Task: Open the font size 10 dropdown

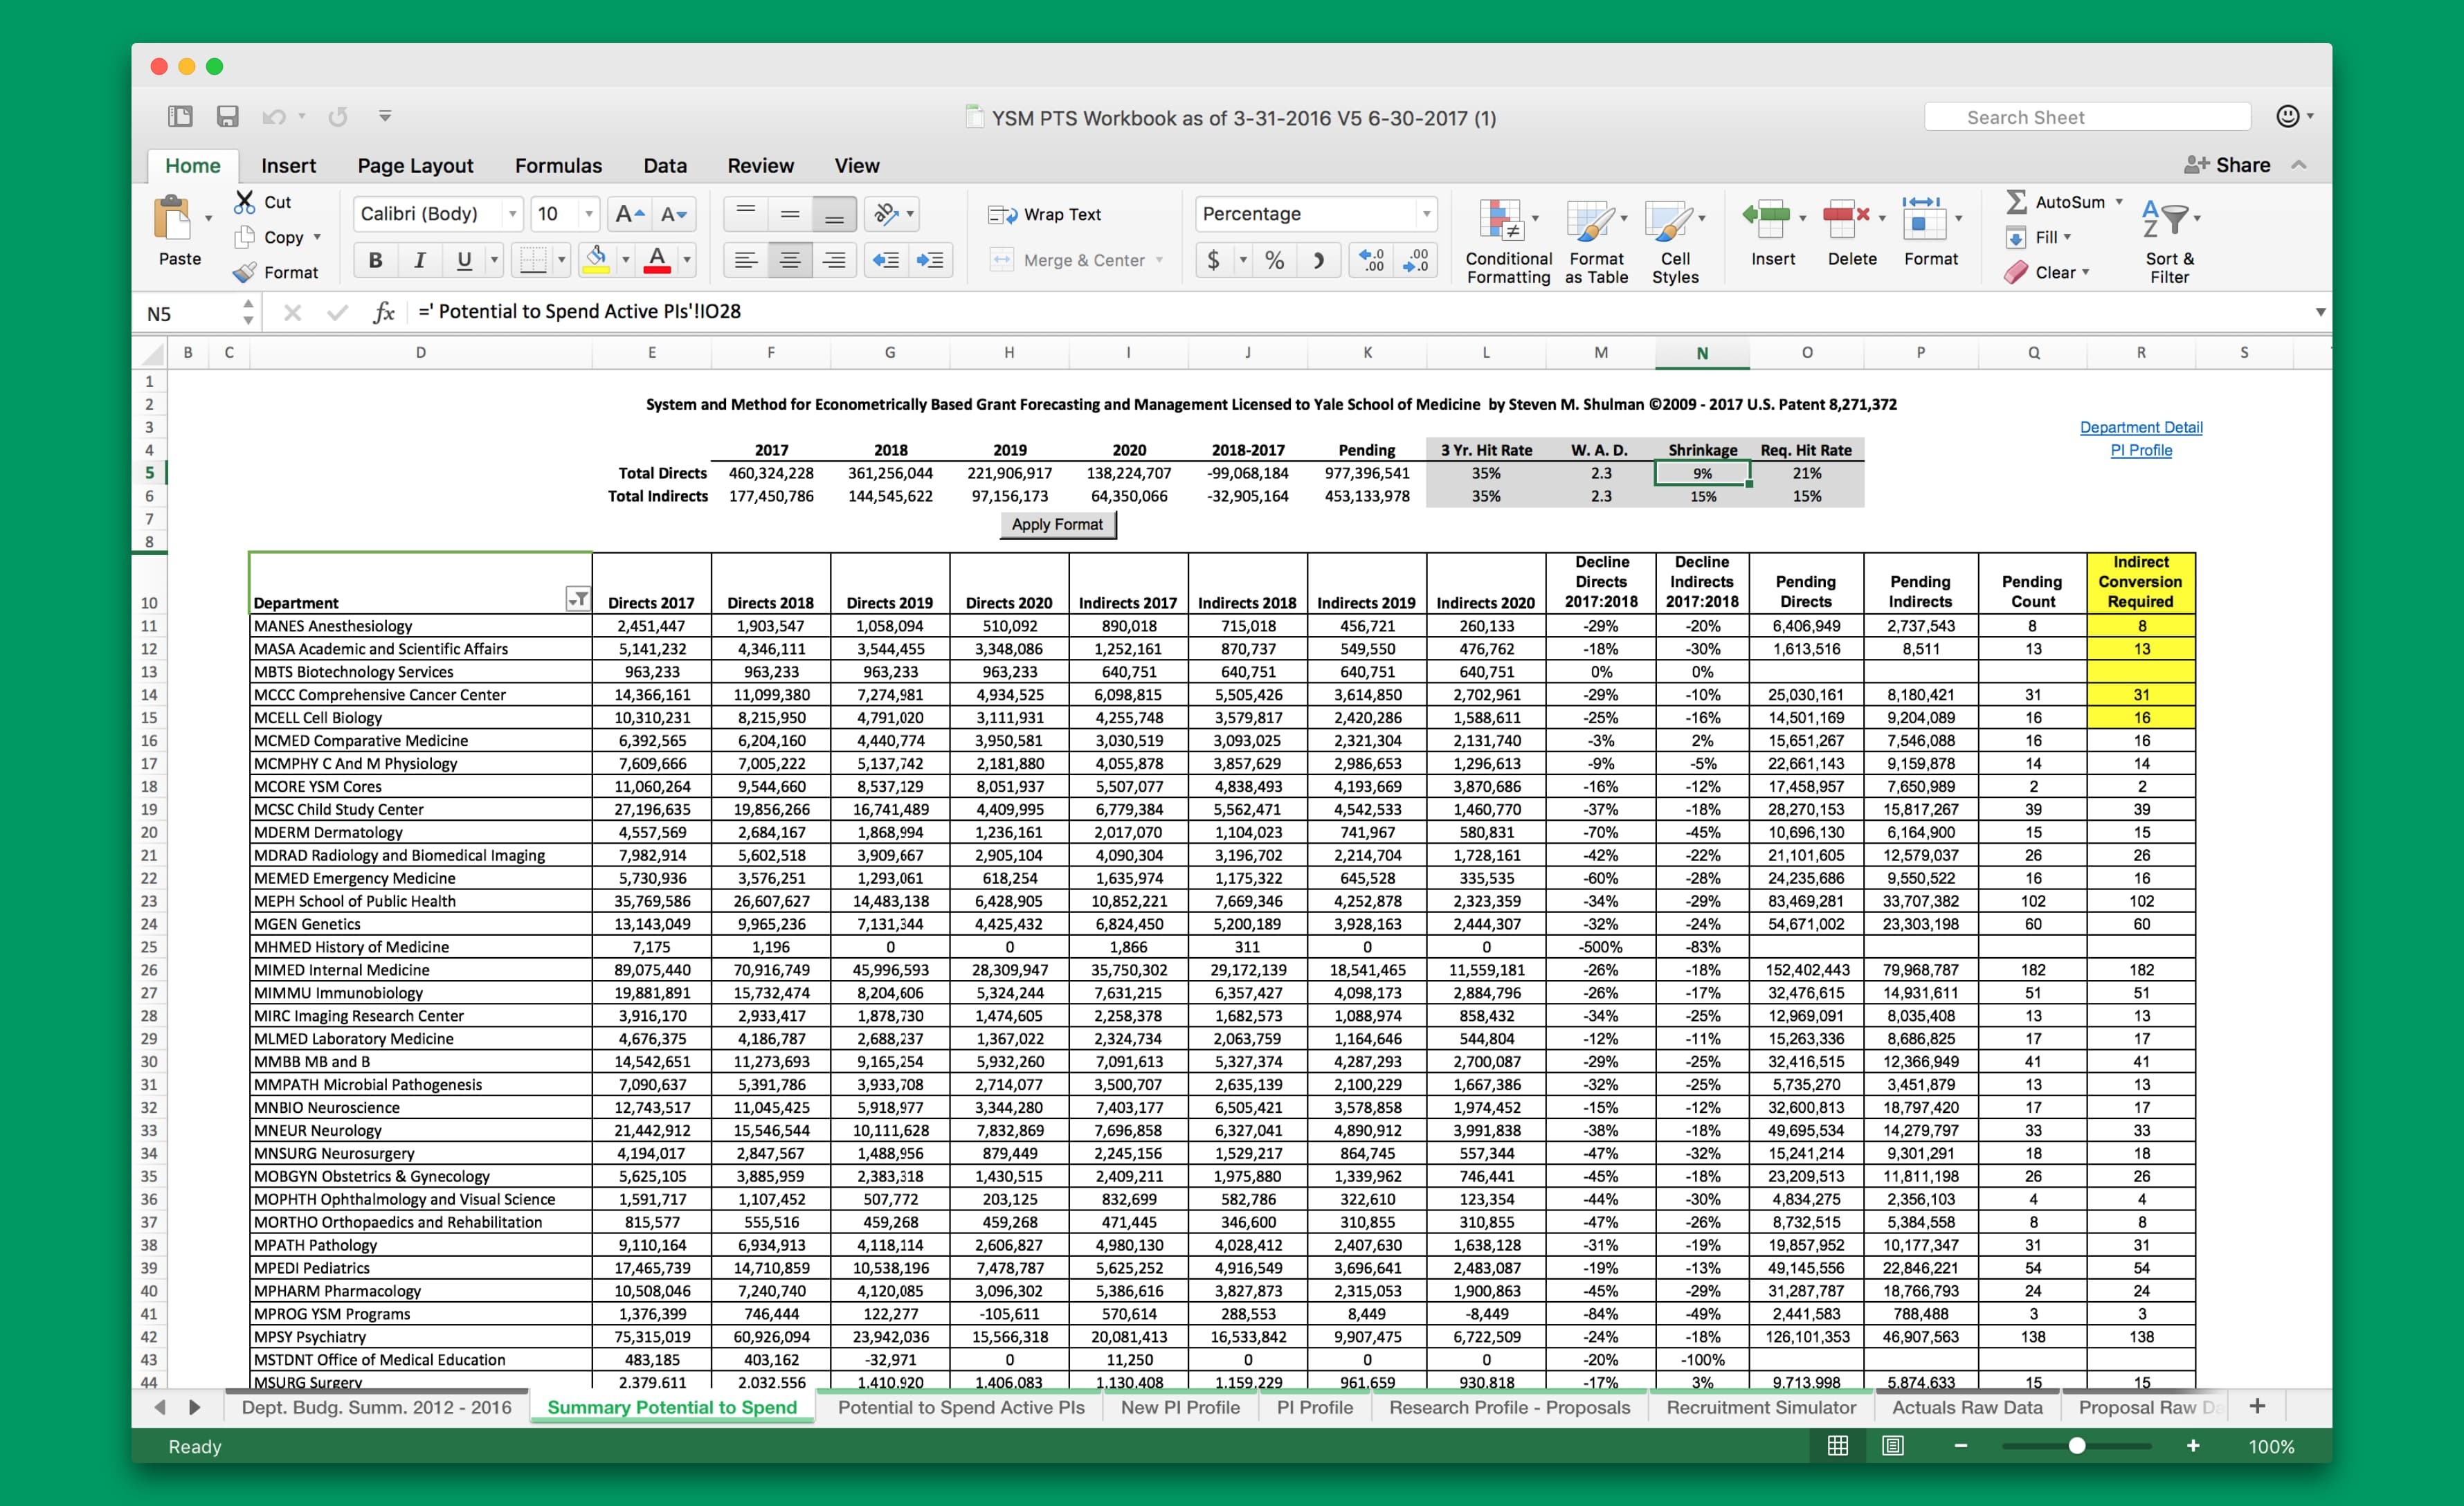Action: pos(588,214)
